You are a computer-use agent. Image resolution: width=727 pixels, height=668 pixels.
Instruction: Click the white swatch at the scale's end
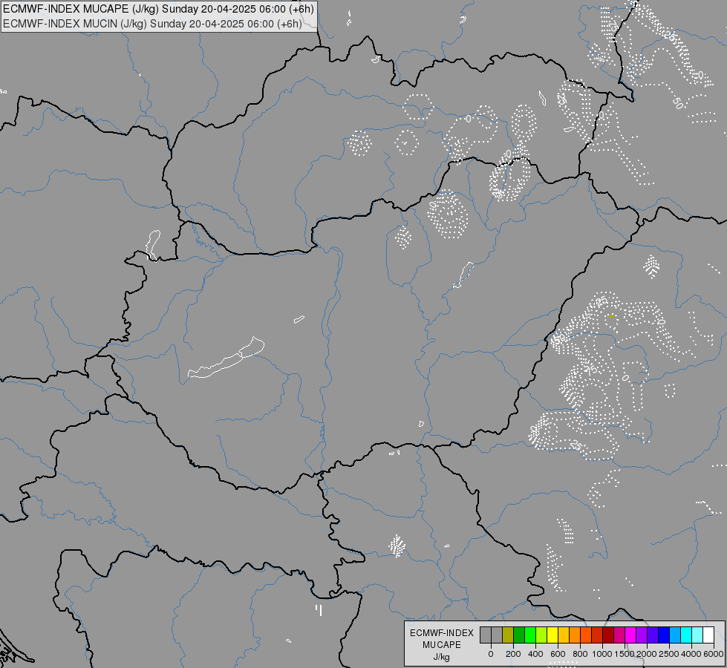point(709,635)
